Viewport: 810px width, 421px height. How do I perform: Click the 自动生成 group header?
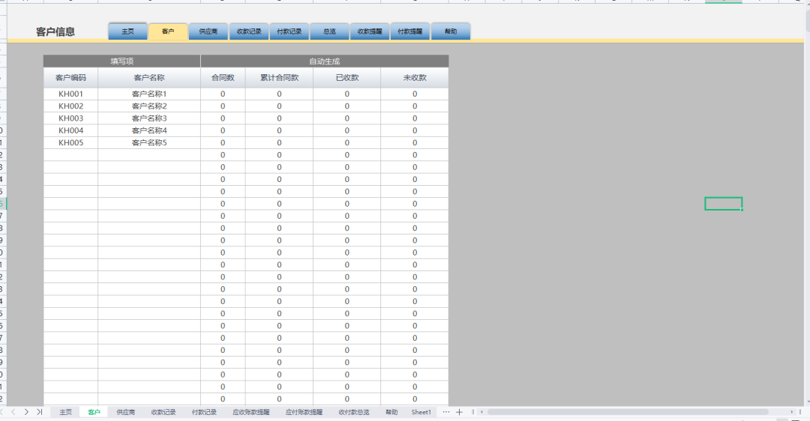[x=325, y=61]
